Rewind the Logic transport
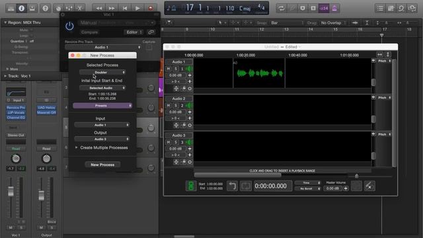Screen dimensions: 423x238 98,9
